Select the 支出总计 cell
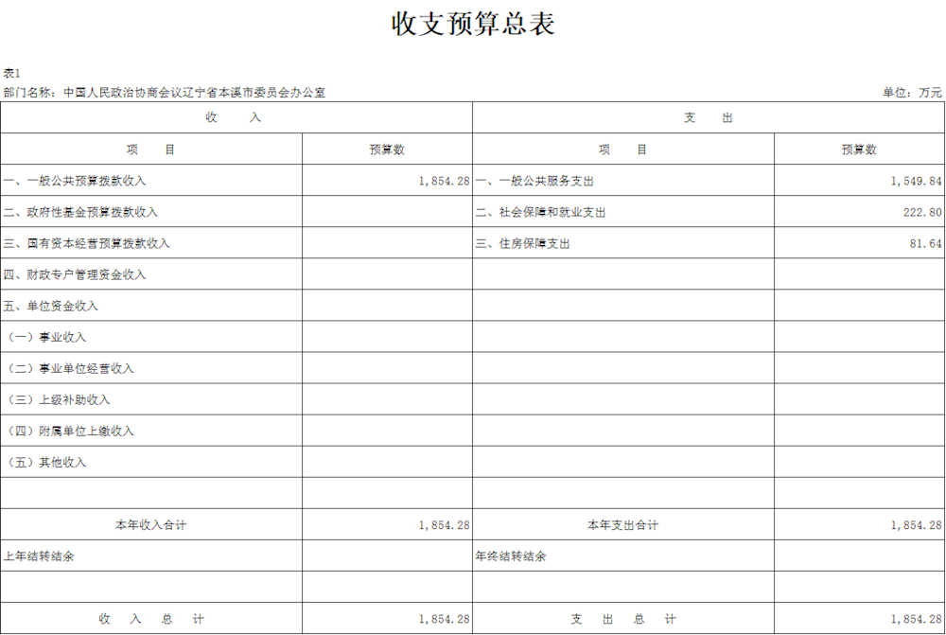Screen dimensions: 946x635 (623, 619)
